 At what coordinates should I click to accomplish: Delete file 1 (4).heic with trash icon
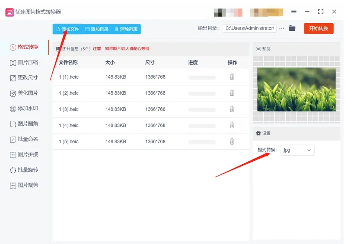[x=232, y=125]
